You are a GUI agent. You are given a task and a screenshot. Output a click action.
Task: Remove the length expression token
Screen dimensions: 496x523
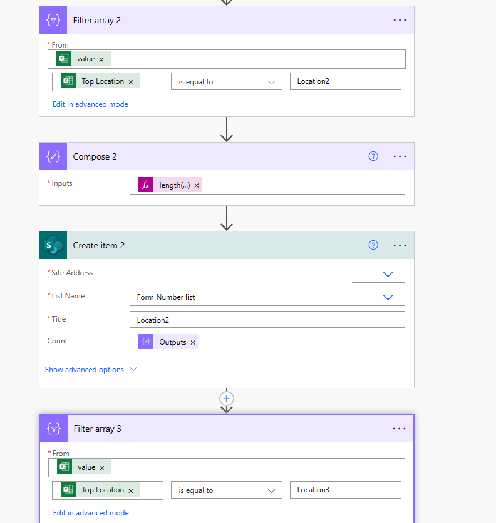pyautogui.click(x=197, y=185)
